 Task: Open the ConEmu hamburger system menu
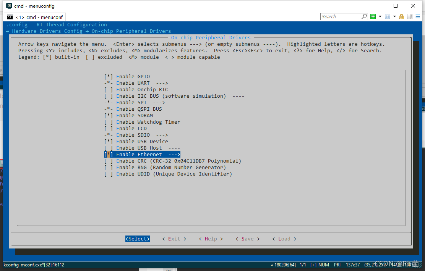[418, 16]
